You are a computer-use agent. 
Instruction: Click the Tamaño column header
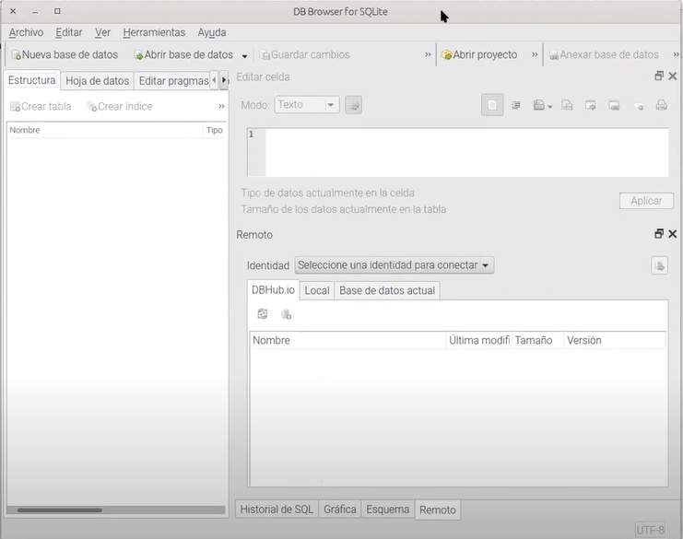tap(538, 340)
